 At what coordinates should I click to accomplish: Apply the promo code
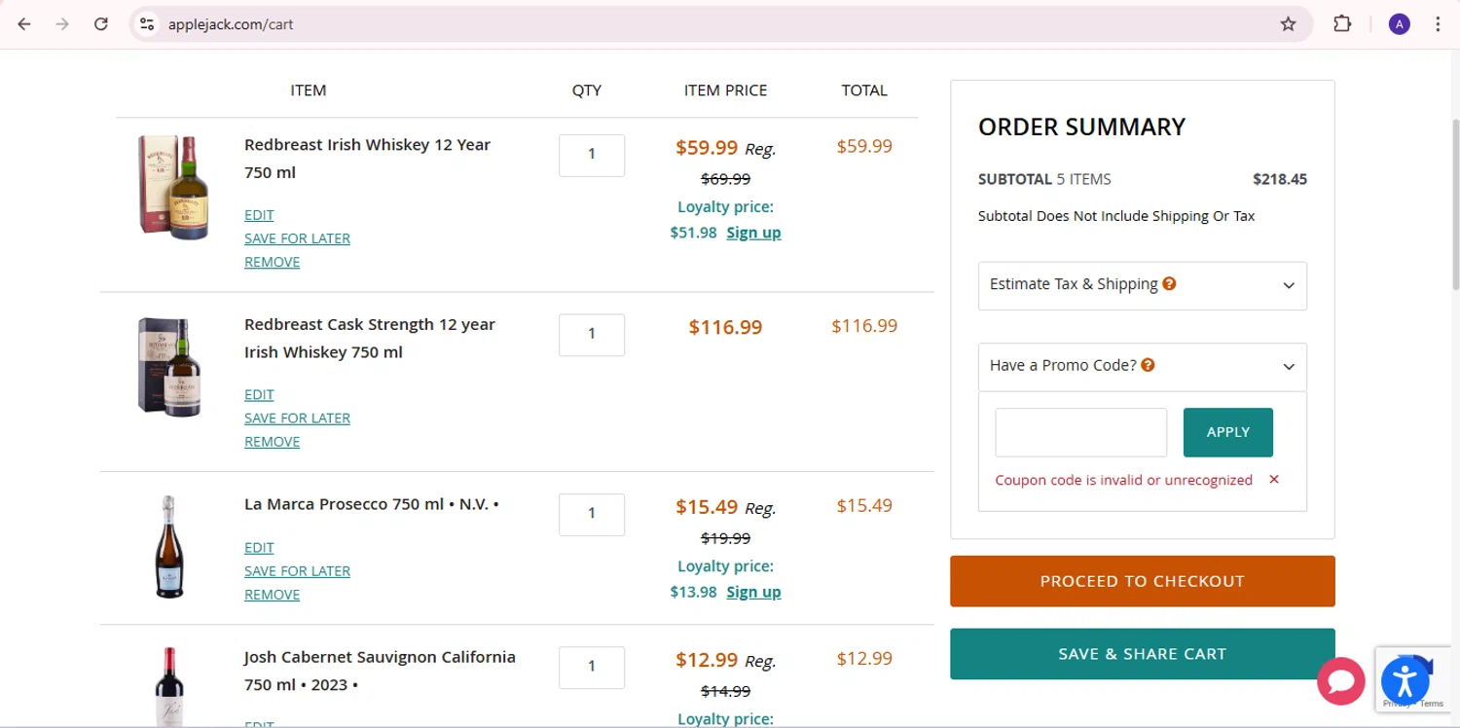coord(1227,432)
